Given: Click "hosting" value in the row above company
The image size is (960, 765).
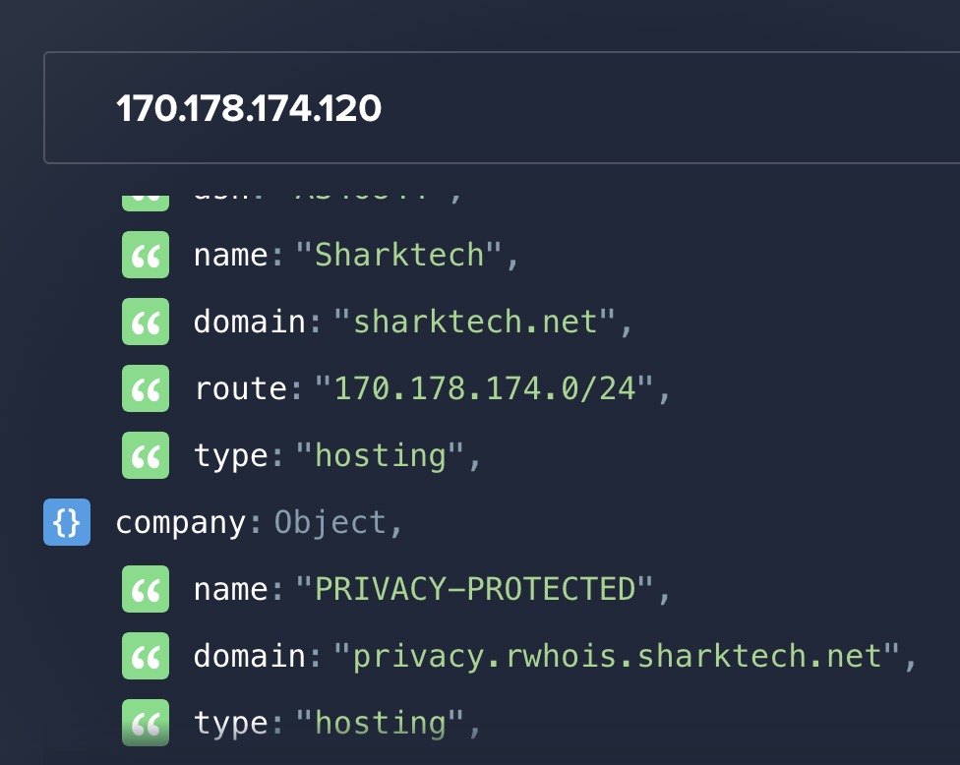Looking at the screenshot, I should click(x=380, y=456).
